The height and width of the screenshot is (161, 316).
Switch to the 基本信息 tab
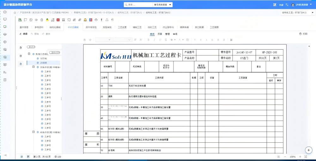tap(24, 27)
